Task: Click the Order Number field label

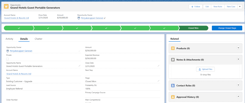Action: click(x=12, y=100)
